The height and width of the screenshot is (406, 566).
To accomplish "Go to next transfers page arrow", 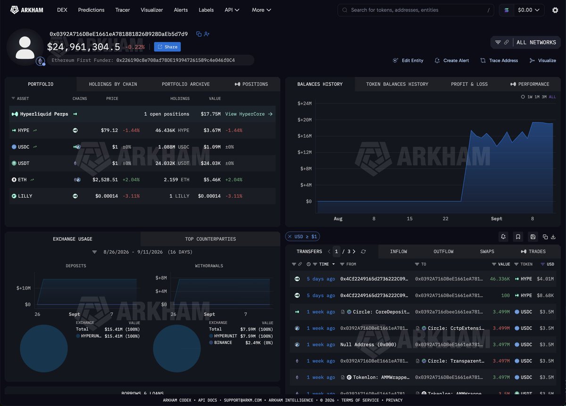I will [x=354, y=252].
